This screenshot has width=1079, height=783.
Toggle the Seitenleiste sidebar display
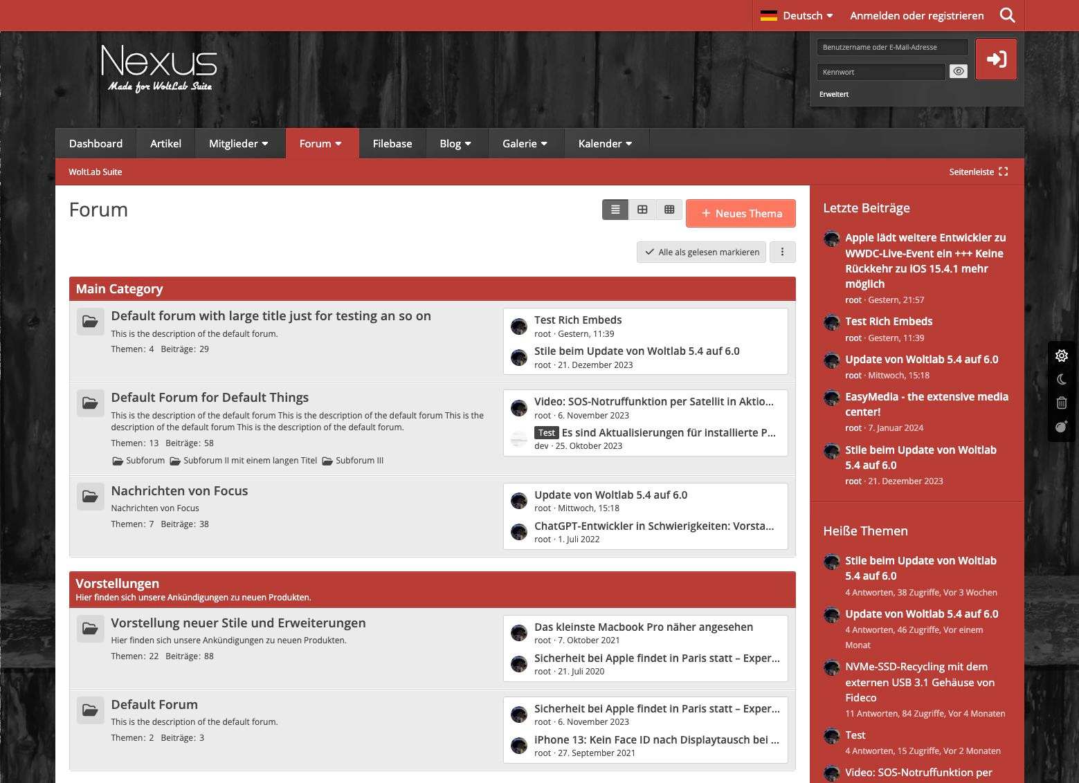(978, 172)
